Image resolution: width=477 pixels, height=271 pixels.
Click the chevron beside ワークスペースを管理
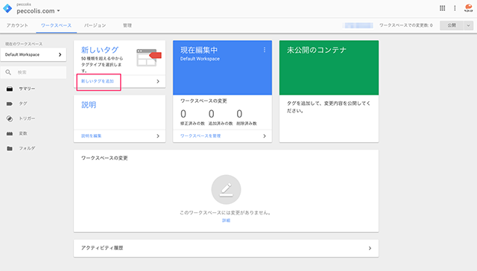click(x=265, y=136)
